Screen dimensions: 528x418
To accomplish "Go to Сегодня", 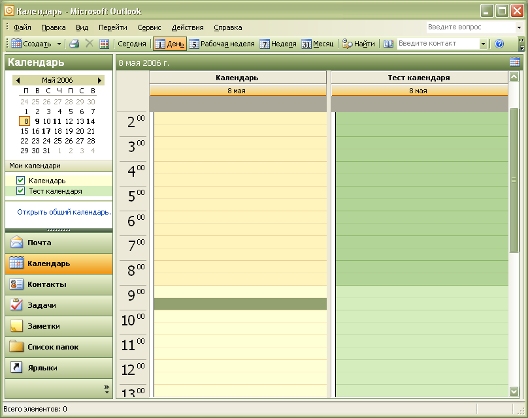I will [x=132, y=44].
